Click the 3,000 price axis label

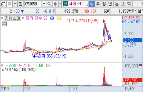coord(129,34)
